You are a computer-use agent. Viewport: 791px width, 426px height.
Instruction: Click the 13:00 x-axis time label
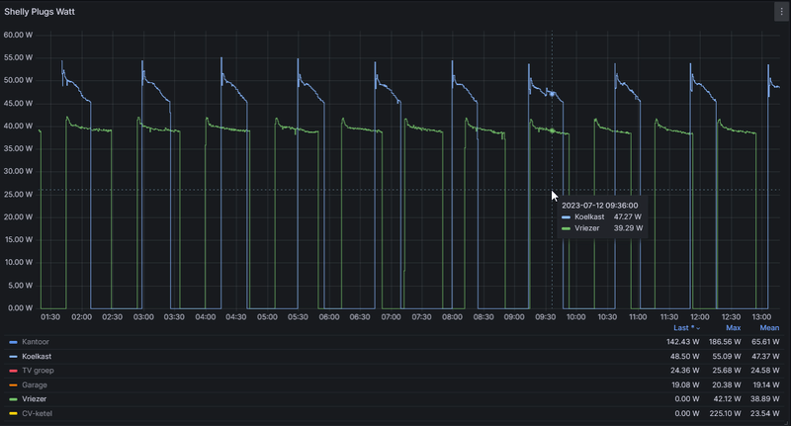(x=761, y=317)
